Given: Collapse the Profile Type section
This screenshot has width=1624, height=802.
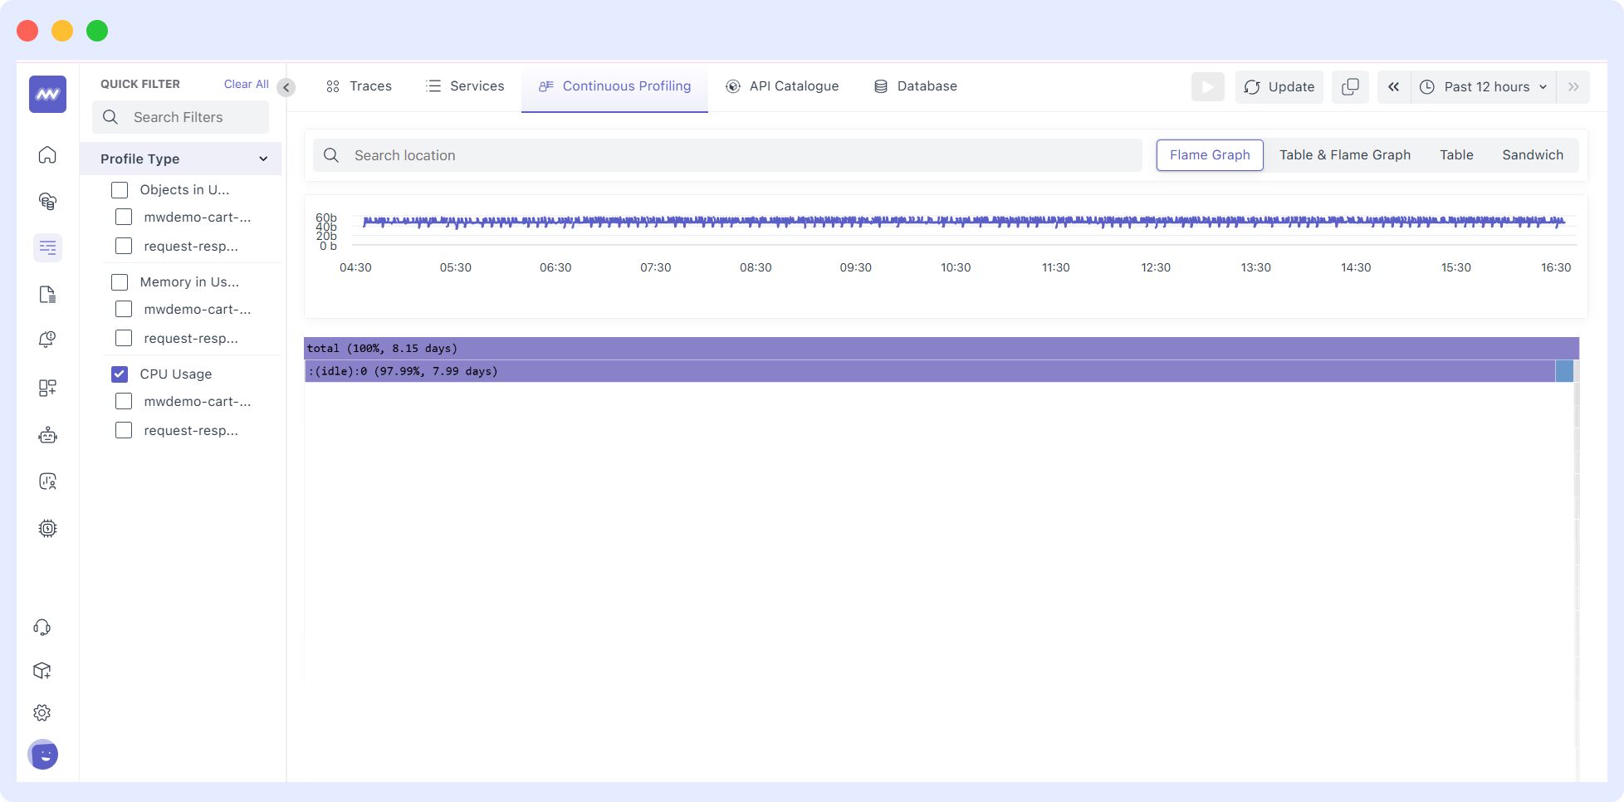Looking at the screenshot, I should click(x=263, y=158).
